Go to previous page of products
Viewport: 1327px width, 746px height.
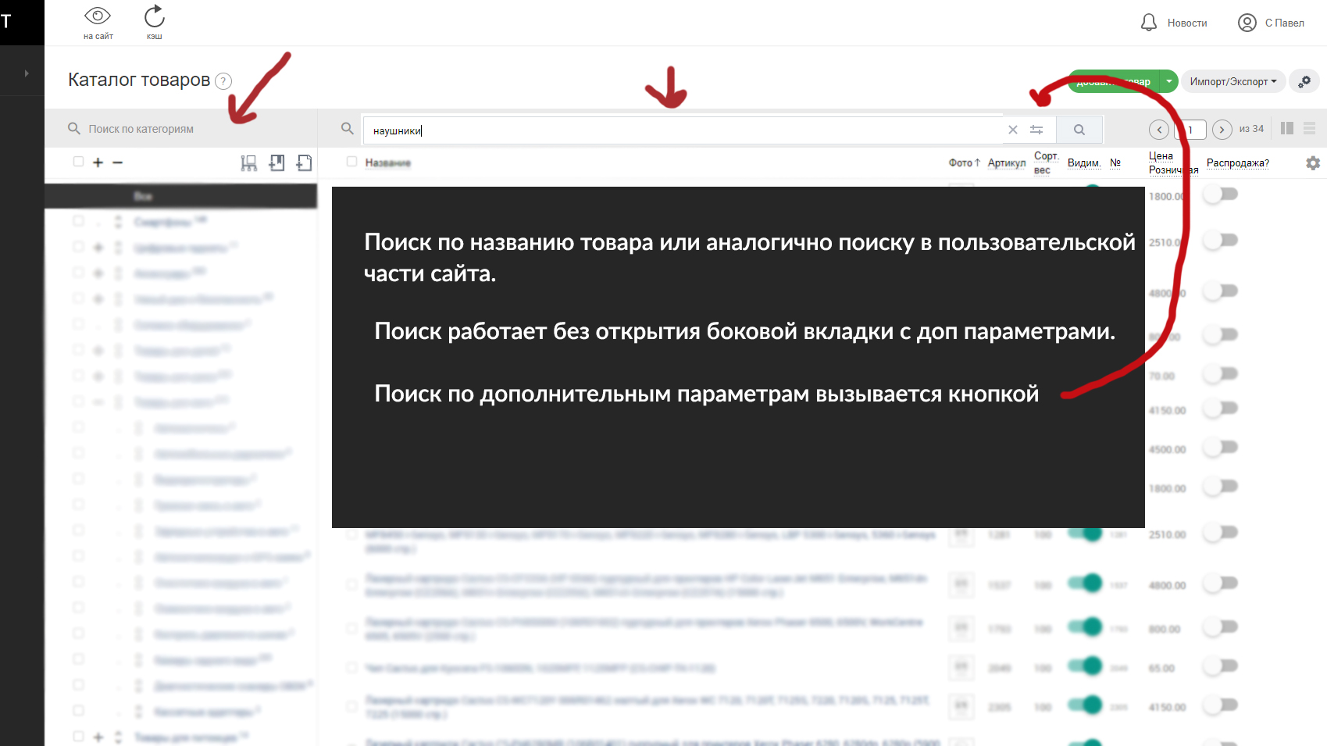[1159, 130]
